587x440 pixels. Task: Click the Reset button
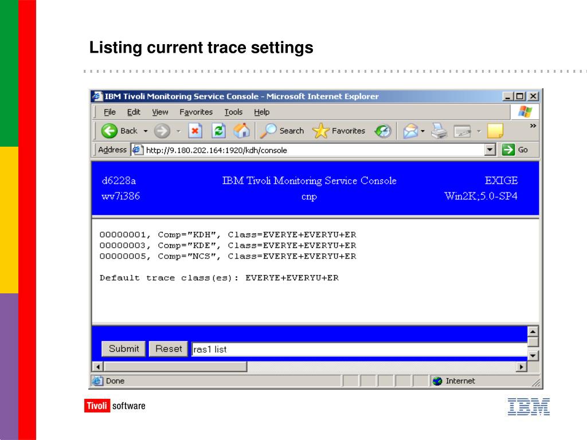(x=169, y=349)
